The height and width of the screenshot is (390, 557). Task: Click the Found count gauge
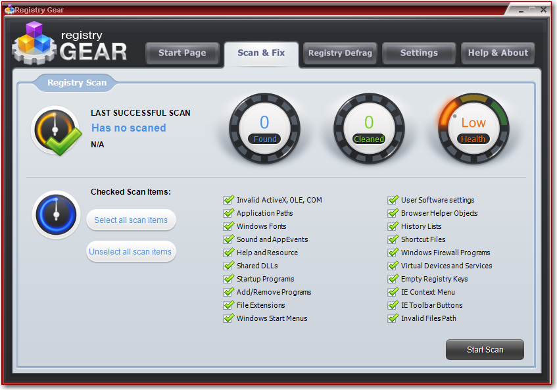[x=264, y=128]
